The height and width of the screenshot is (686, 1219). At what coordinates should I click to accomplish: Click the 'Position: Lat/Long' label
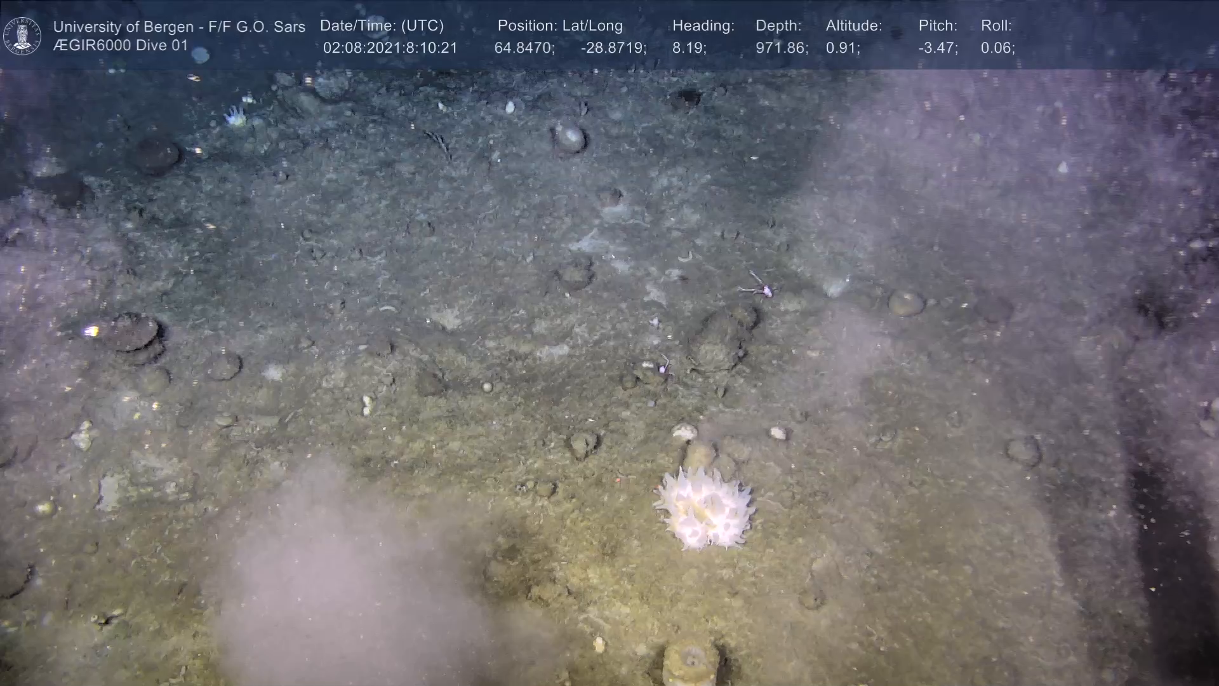point(560,26)
